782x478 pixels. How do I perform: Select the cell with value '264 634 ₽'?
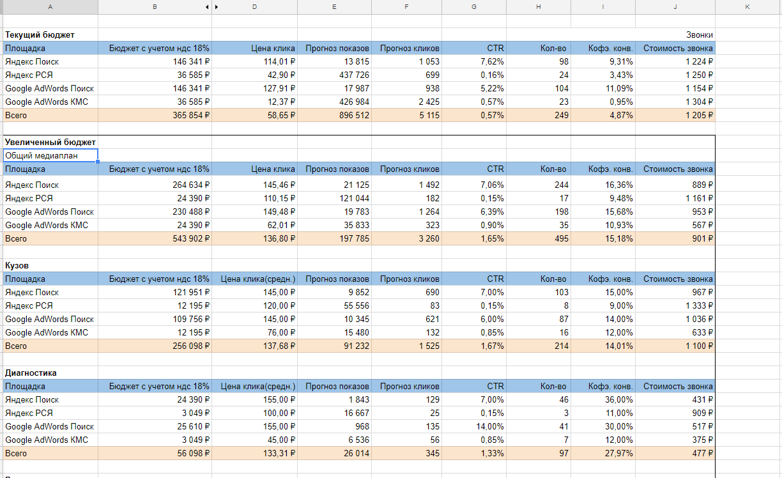pos(155,185)
